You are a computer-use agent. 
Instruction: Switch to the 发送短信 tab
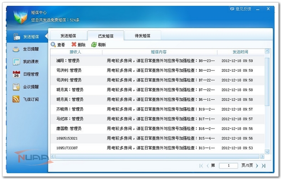pos(68,35)
